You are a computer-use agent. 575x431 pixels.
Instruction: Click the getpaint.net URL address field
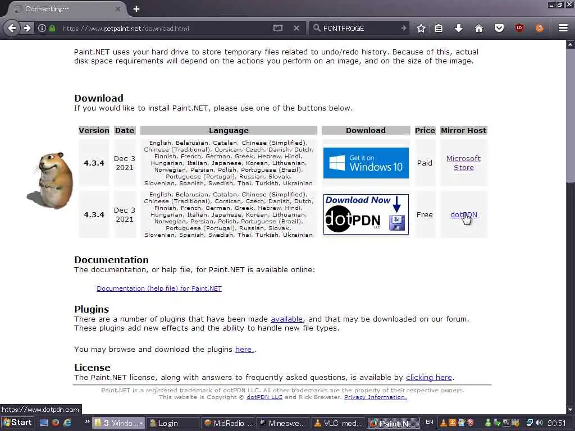[165, 28]
